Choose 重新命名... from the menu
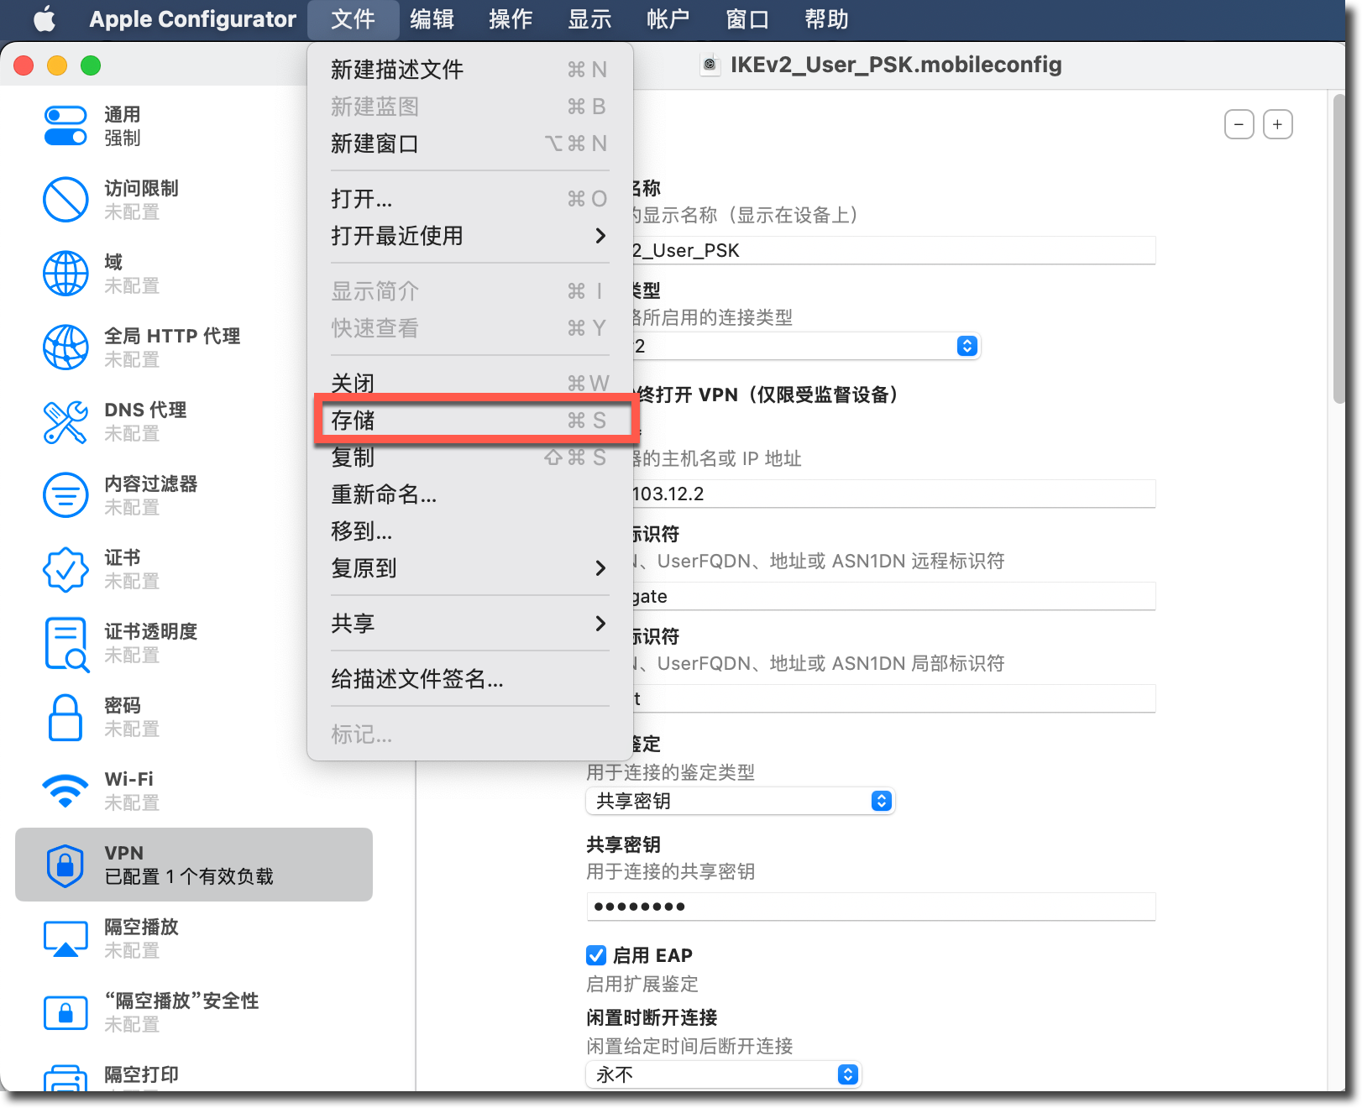This screenshot has width=1362, height=1108. tap(469, 494)
